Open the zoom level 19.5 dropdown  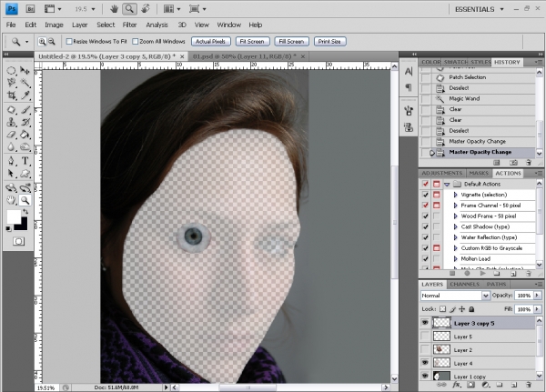[93, 9]
